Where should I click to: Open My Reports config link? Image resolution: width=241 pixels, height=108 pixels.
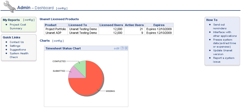point(29,20)
